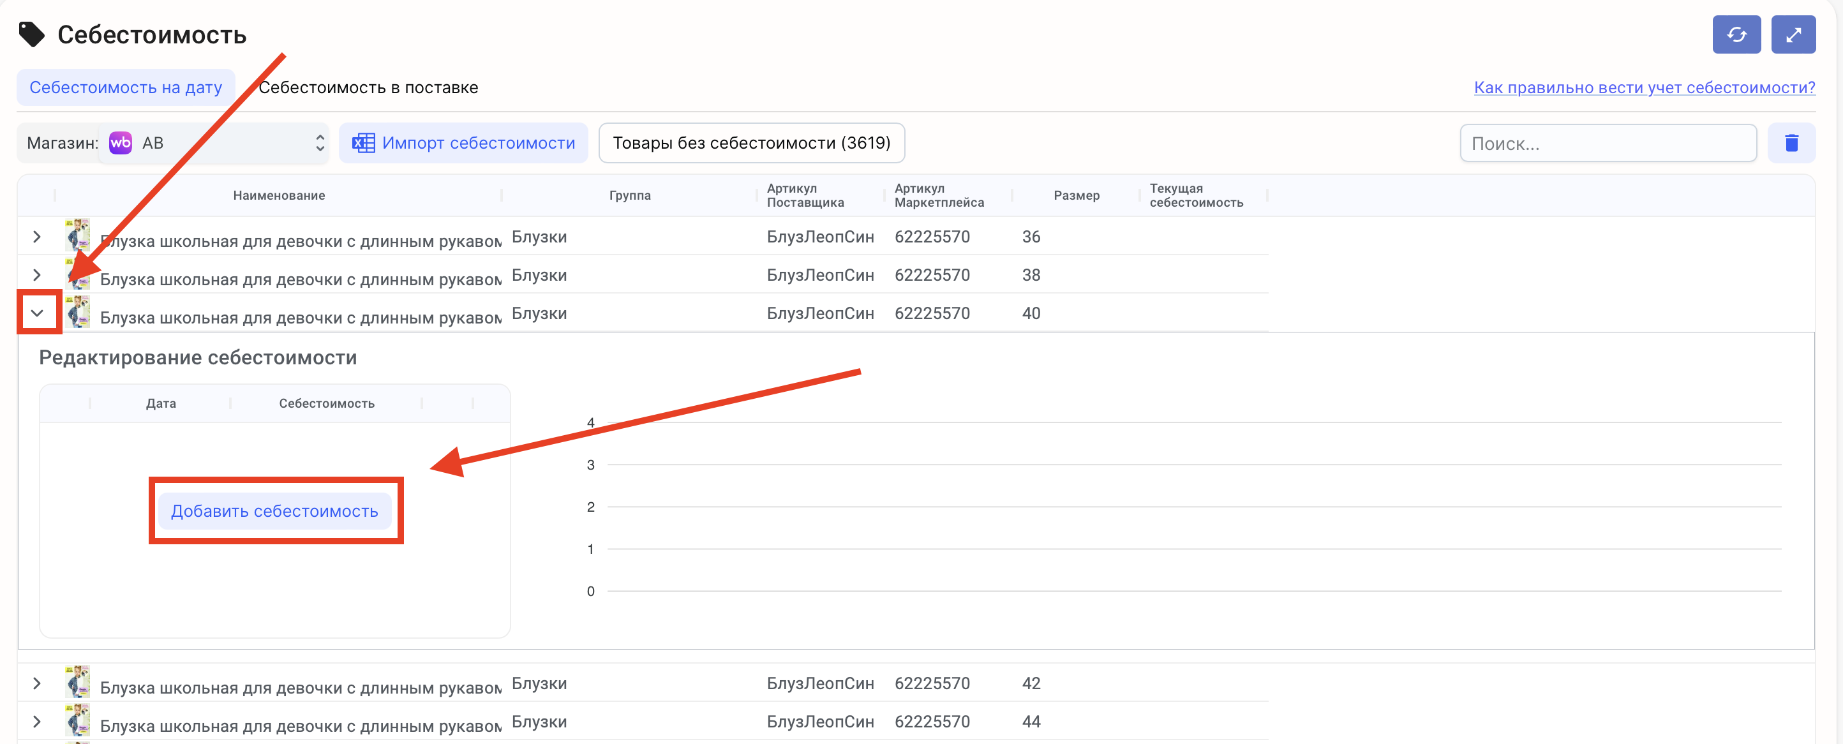Click the Добавить себестоимость button
1843x744 pixels.
pos(275,511)
